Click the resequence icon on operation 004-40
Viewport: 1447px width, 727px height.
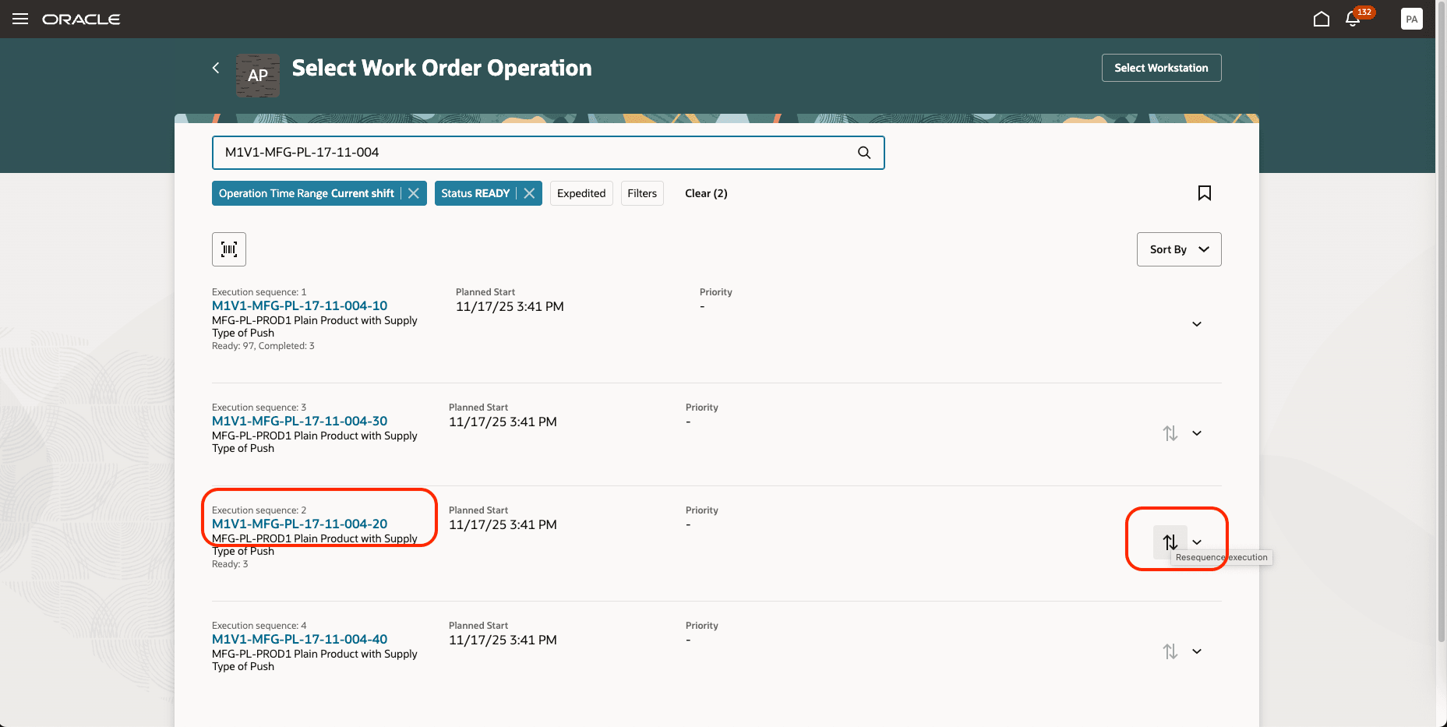coord(1170,651)
